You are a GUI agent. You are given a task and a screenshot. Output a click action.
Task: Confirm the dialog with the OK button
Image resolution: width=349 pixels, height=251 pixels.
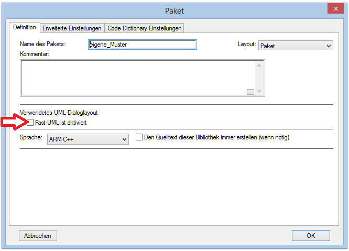pyautogui.click(x=311, y=235)
